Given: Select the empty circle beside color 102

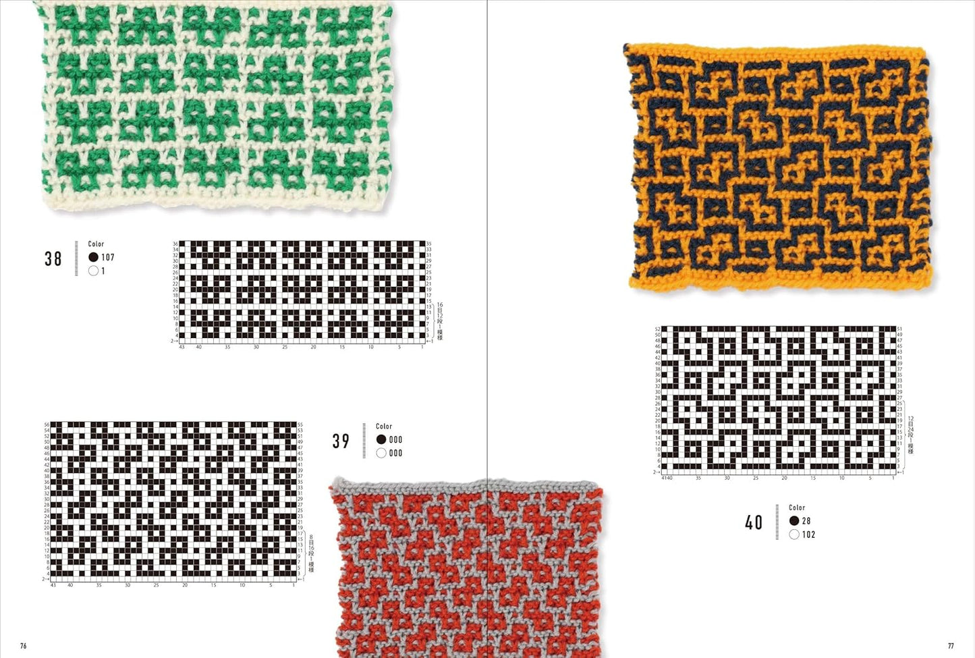Looking at the screenshot, I should point(794,534).
